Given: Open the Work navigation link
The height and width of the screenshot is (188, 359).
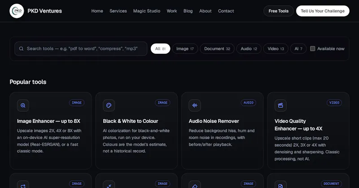Looking at the screenshot, I should (x=172, y=11).
